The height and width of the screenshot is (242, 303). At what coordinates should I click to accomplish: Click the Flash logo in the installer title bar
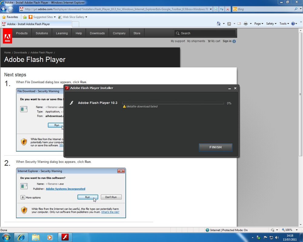(x=67, y=88)
